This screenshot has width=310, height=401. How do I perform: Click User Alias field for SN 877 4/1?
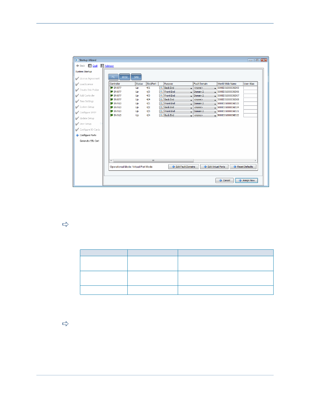(250, 88)
